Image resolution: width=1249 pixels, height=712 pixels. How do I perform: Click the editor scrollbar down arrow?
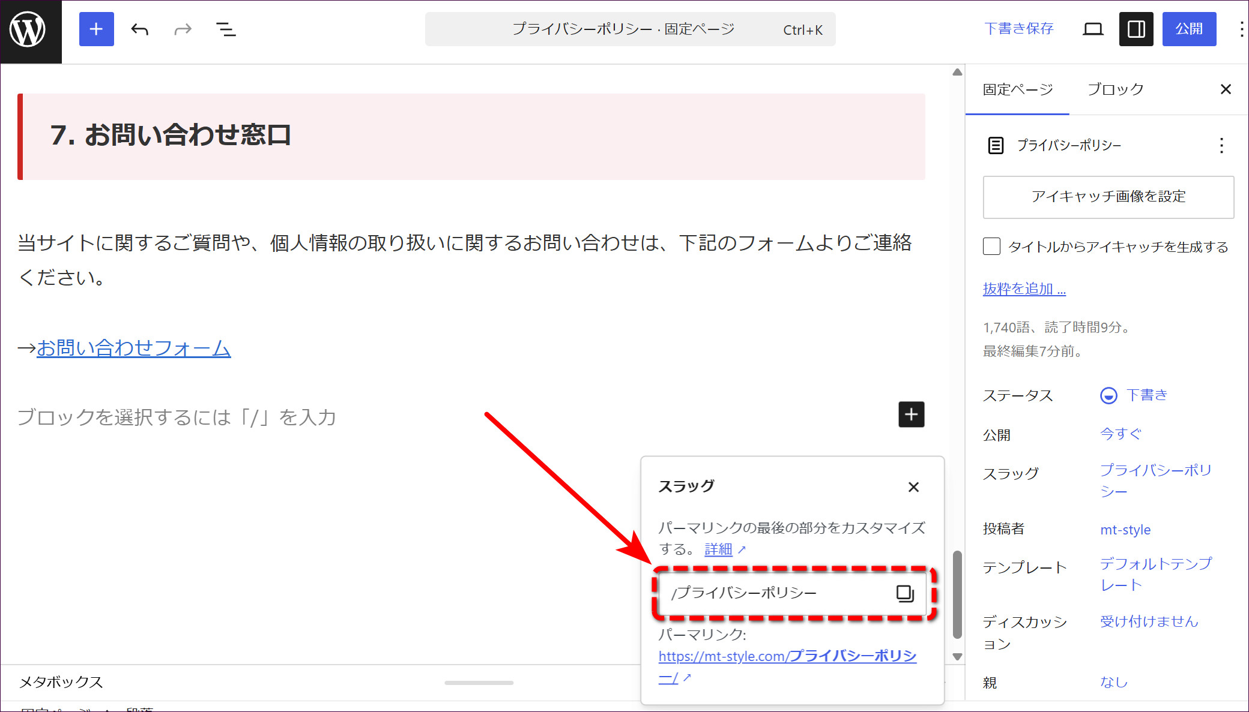point(957,657)
